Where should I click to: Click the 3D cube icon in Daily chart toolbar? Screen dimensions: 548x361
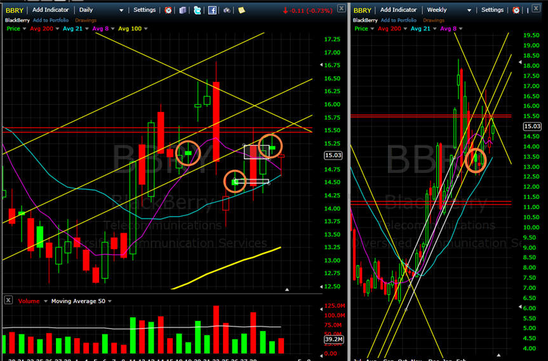pyautogui.click(x=182, y=10)
